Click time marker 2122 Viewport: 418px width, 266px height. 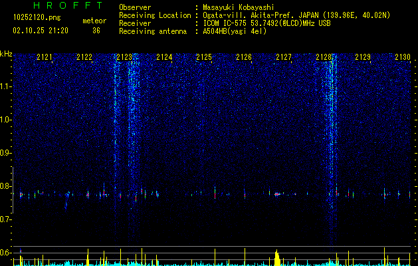click(84, 57)
